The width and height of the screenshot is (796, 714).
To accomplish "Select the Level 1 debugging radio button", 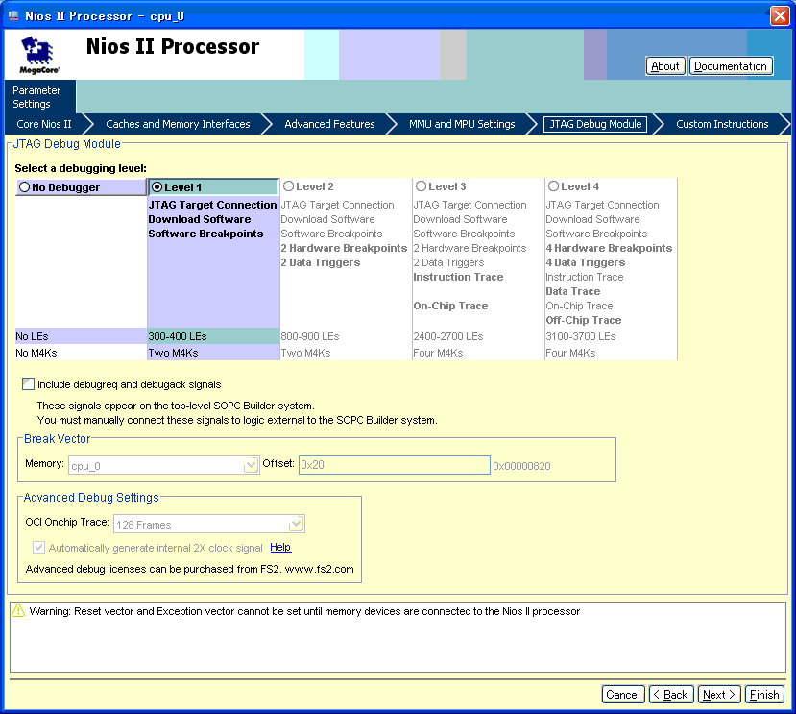I will click(x=157, y=187).
